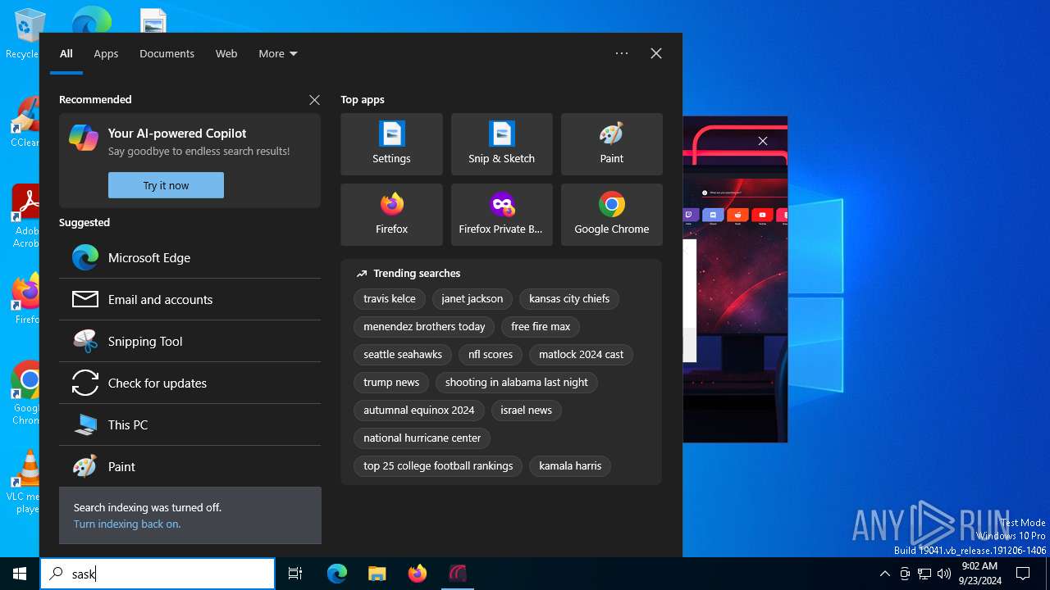
Task: Open Firefox Private Browsing tile
Action: click(x=501, y=215)
